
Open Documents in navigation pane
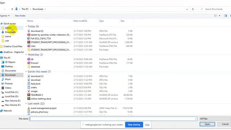click(10, 71)
